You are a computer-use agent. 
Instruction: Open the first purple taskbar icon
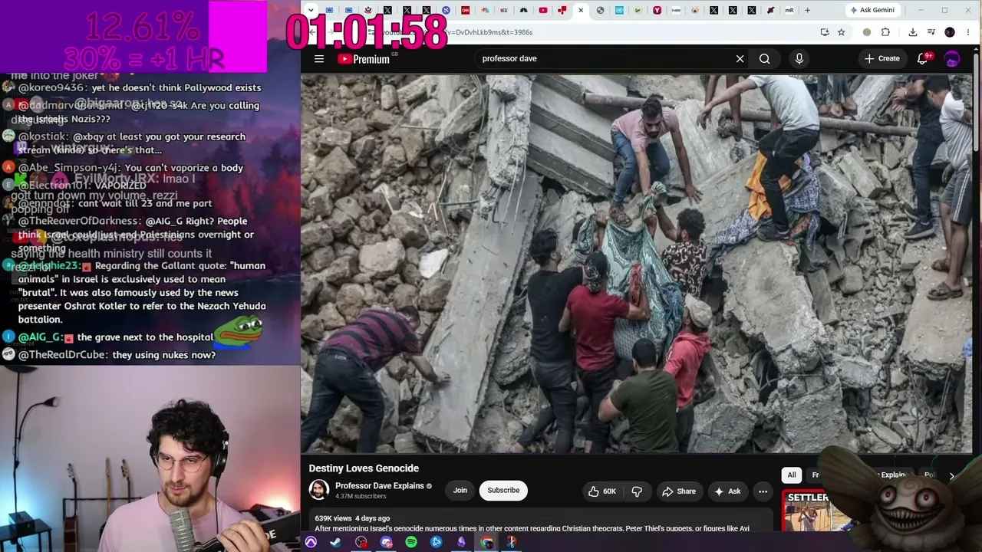(x=311, y=542)
